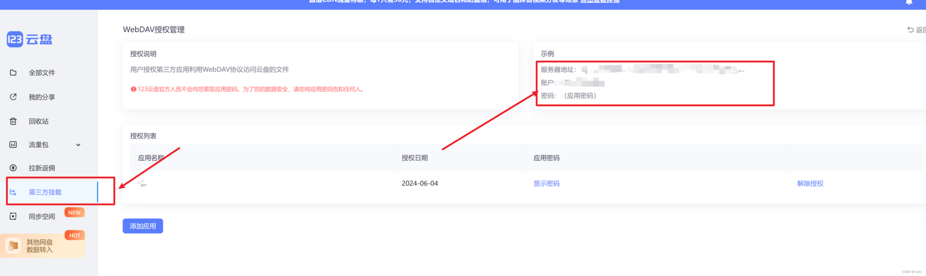Click the 账户 label in the example panel
This screenshot has height=276, width=926.
pos(548,83)
